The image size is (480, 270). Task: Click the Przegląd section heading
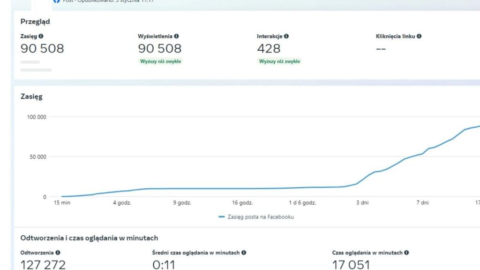35,22
